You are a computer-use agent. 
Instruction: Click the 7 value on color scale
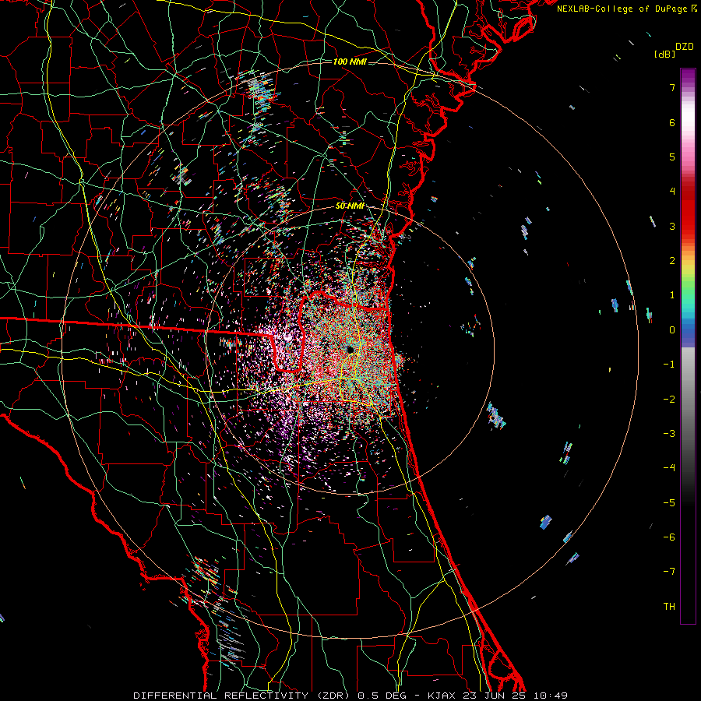tap(672, 87)
